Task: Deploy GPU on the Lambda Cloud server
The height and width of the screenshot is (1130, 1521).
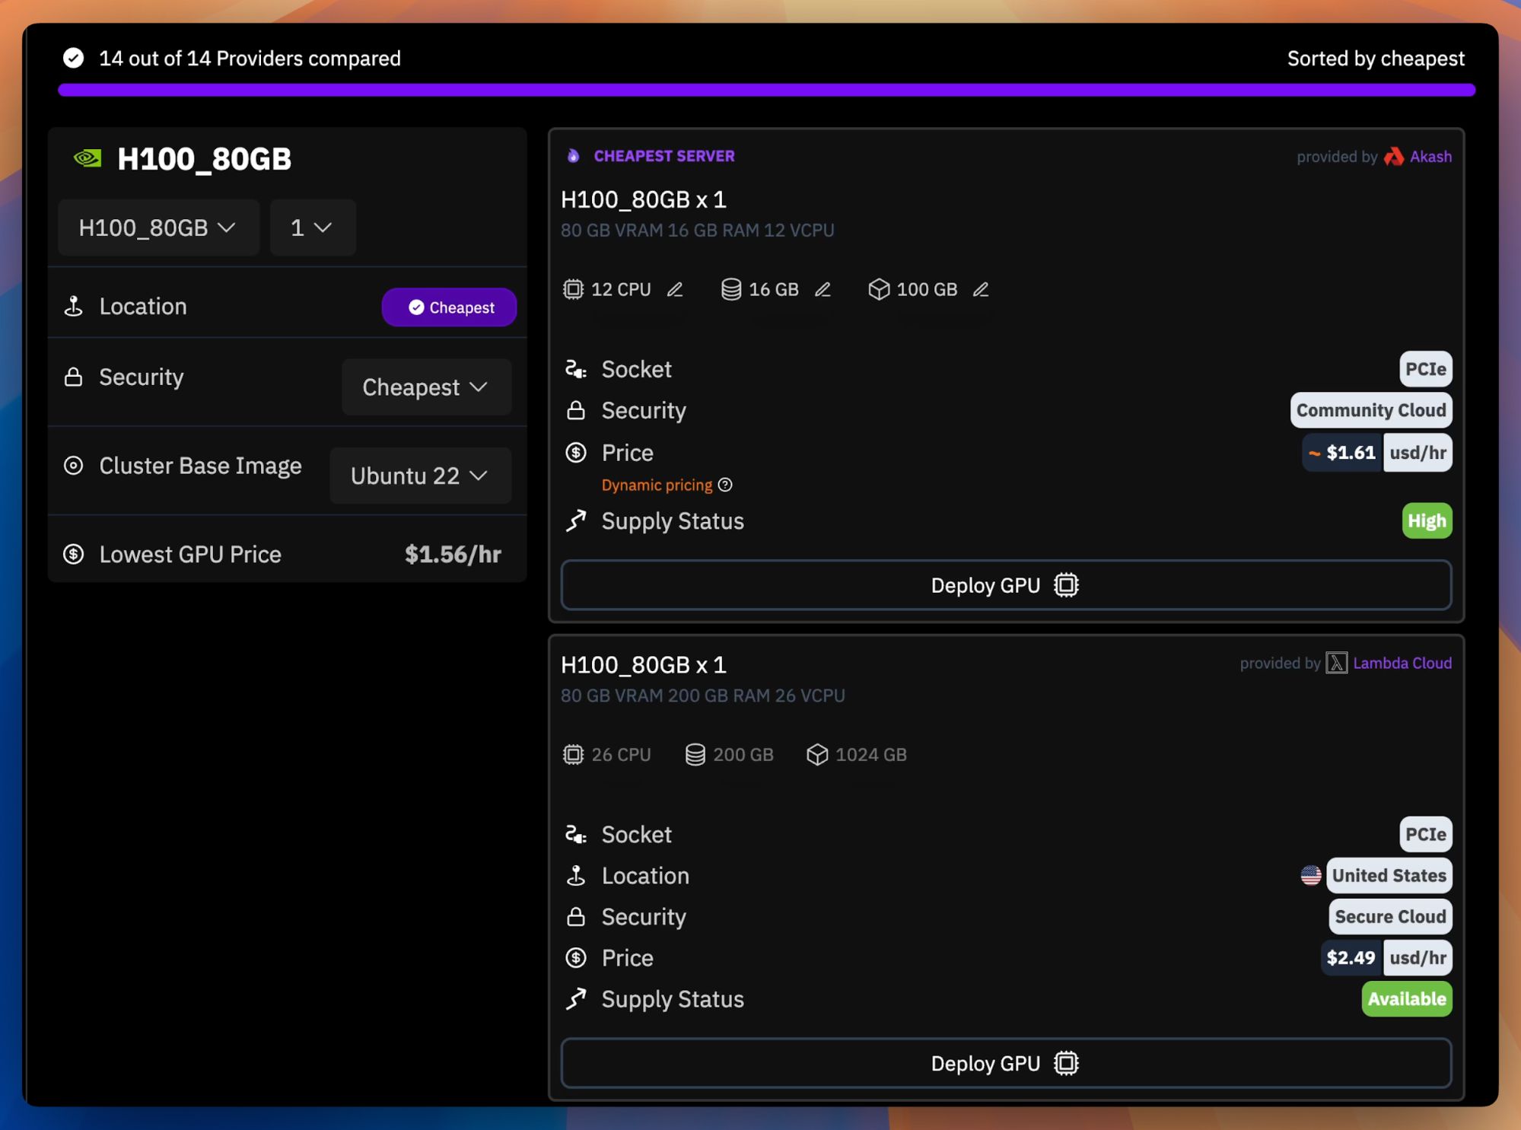Action: 1005,1063
